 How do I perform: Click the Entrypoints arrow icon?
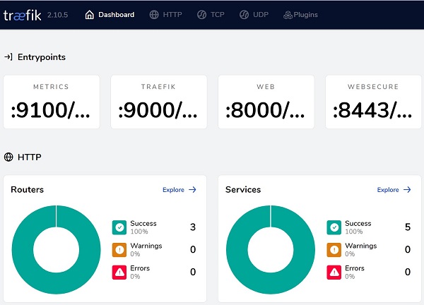click(8, 57)
